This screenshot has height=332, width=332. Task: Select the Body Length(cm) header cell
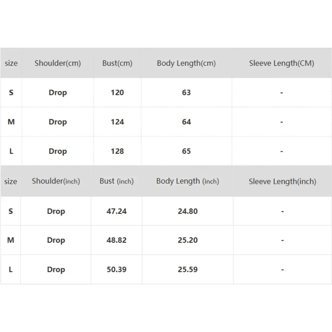[x=186, y=63]
